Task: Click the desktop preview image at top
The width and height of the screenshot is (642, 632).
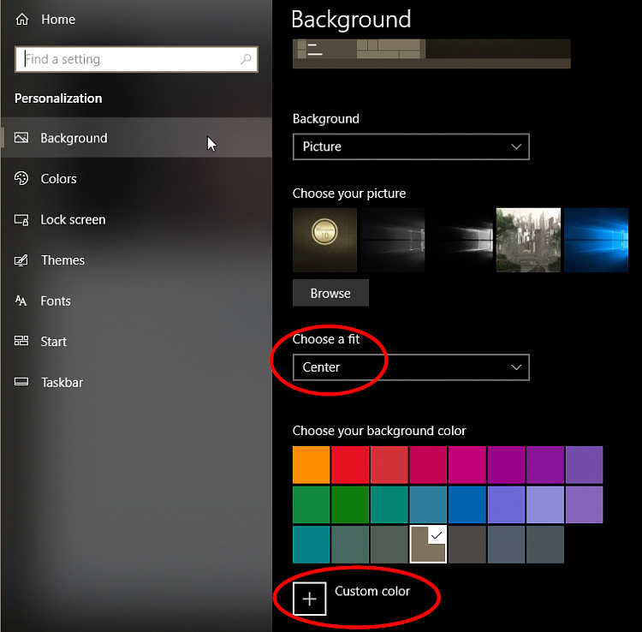Action: [x=431, y=54]
